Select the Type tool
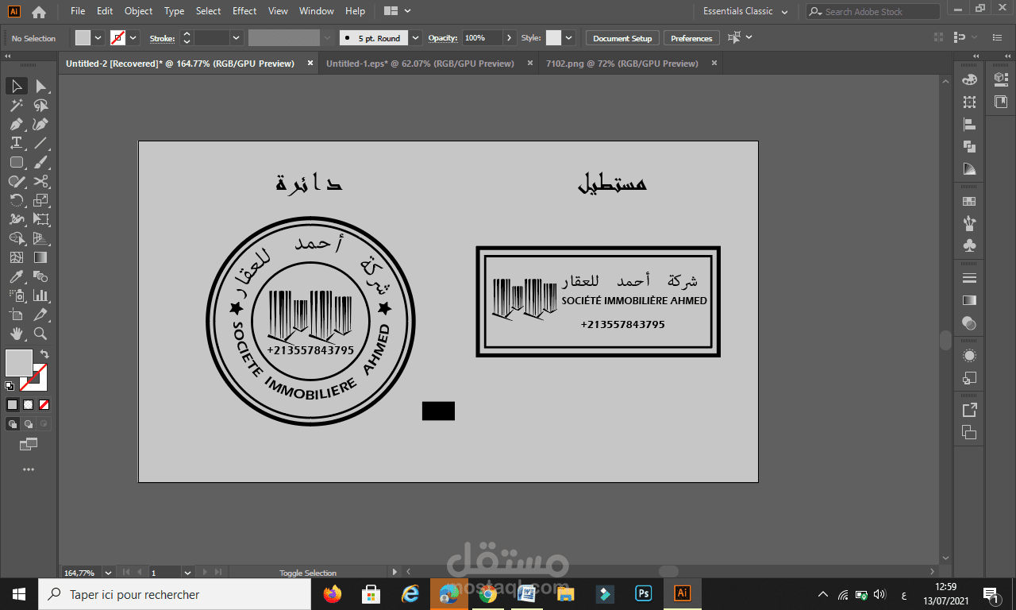This screenshot has width=1016, height=610. pyautogui.click(x=16, y=143)
